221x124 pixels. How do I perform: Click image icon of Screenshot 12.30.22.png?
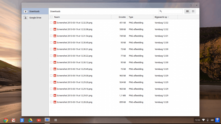click(x=55, y=56)
